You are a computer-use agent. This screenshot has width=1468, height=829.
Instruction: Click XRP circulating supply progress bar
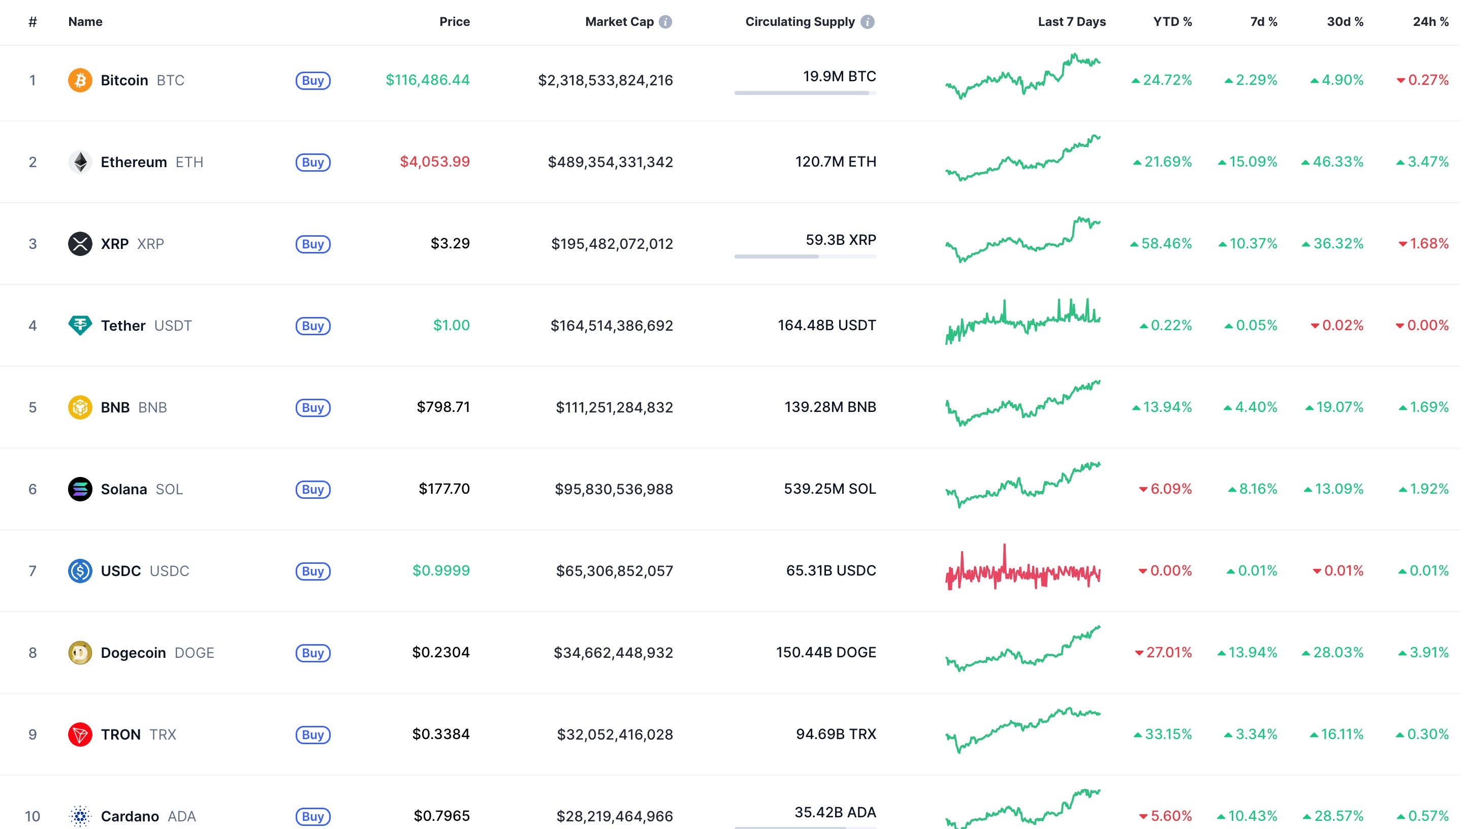point(805,257)
